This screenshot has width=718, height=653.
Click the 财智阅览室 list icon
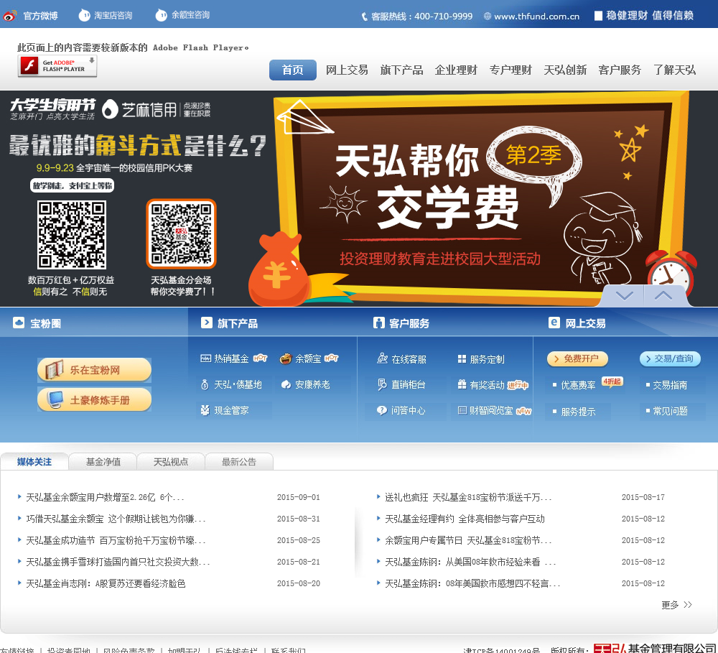point(462,410)
